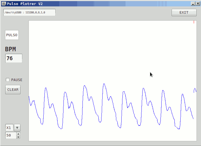Click the CLEAR button
The height and width of the screenshot is (146, 201).
(13, 89)
